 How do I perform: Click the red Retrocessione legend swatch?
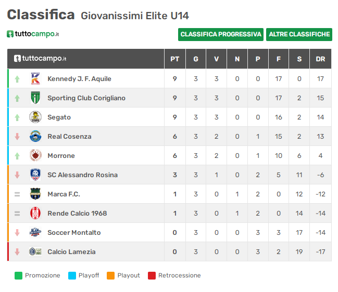click(152, 275)
